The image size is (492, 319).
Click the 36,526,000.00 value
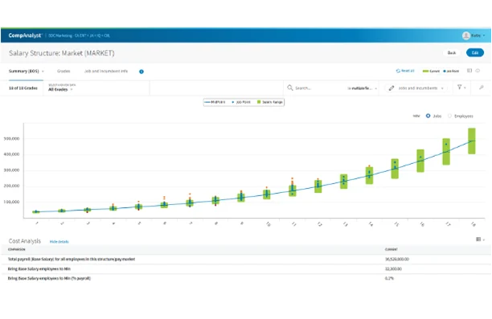(x=397, y=259)
